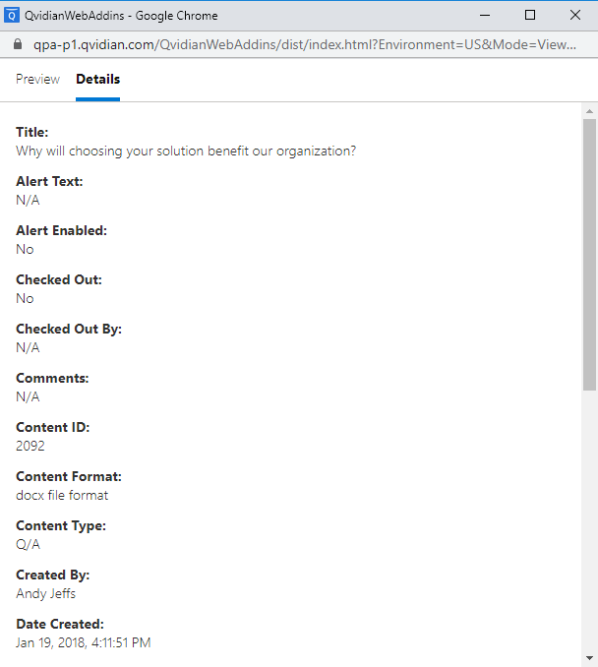Click the Created By name Andy Jeffs
Viewport: 598px width, 667px height.
[45, 593]
